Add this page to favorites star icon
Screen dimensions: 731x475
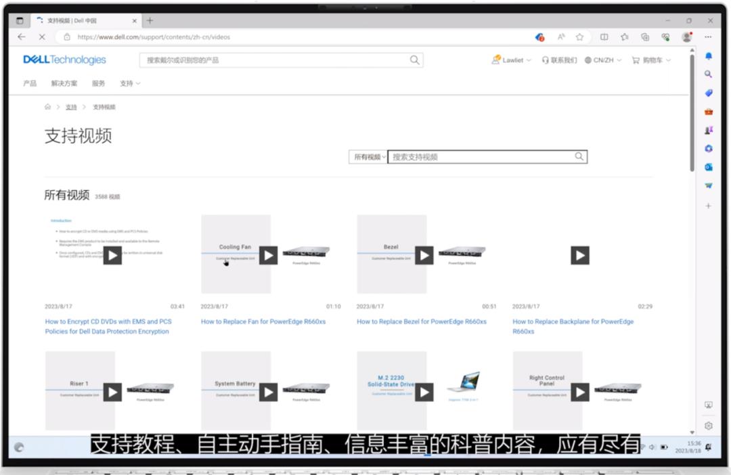579,37
